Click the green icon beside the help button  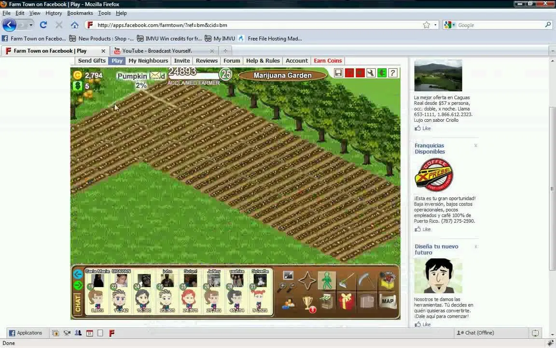click(382, 73)
